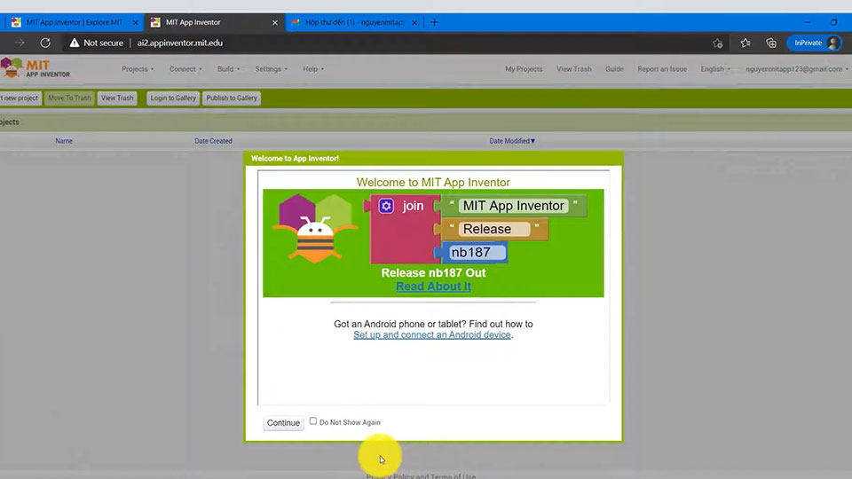Click the bee mascot image
The width and height of the screenshot is (852, 479).
coord(315,229)
